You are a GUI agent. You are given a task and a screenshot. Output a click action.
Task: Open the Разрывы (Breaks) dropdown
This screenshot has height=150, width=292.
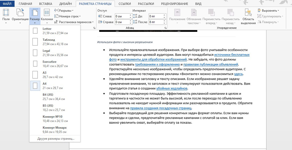pos(64,10)
